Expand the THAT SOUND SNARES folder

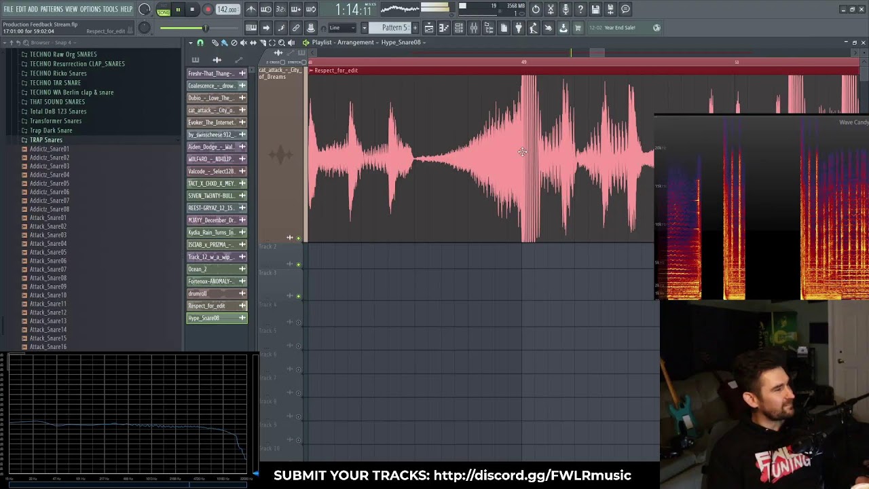(57, 102)
